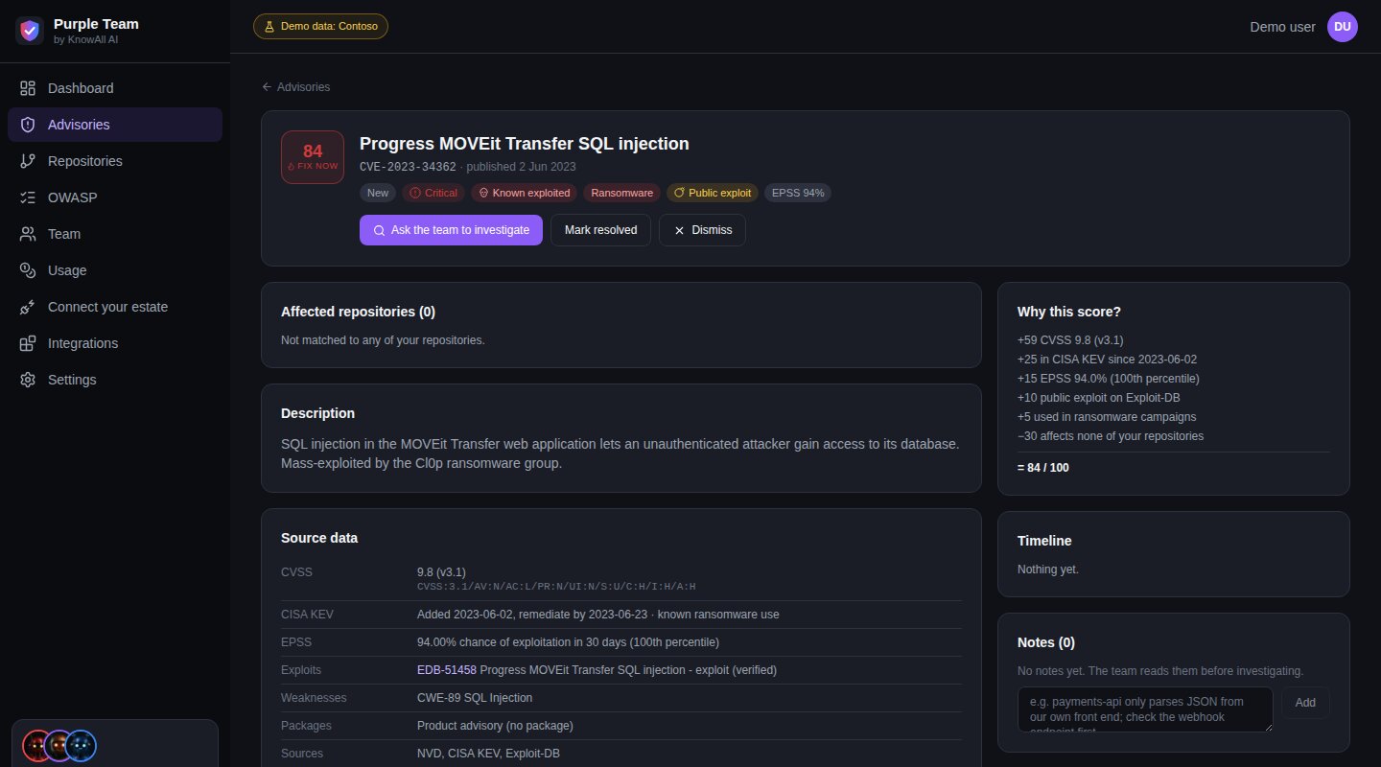Viewport: 1381px width, 767px height.
Task: Click the Ransomware tag
Action: pos(621,193)
